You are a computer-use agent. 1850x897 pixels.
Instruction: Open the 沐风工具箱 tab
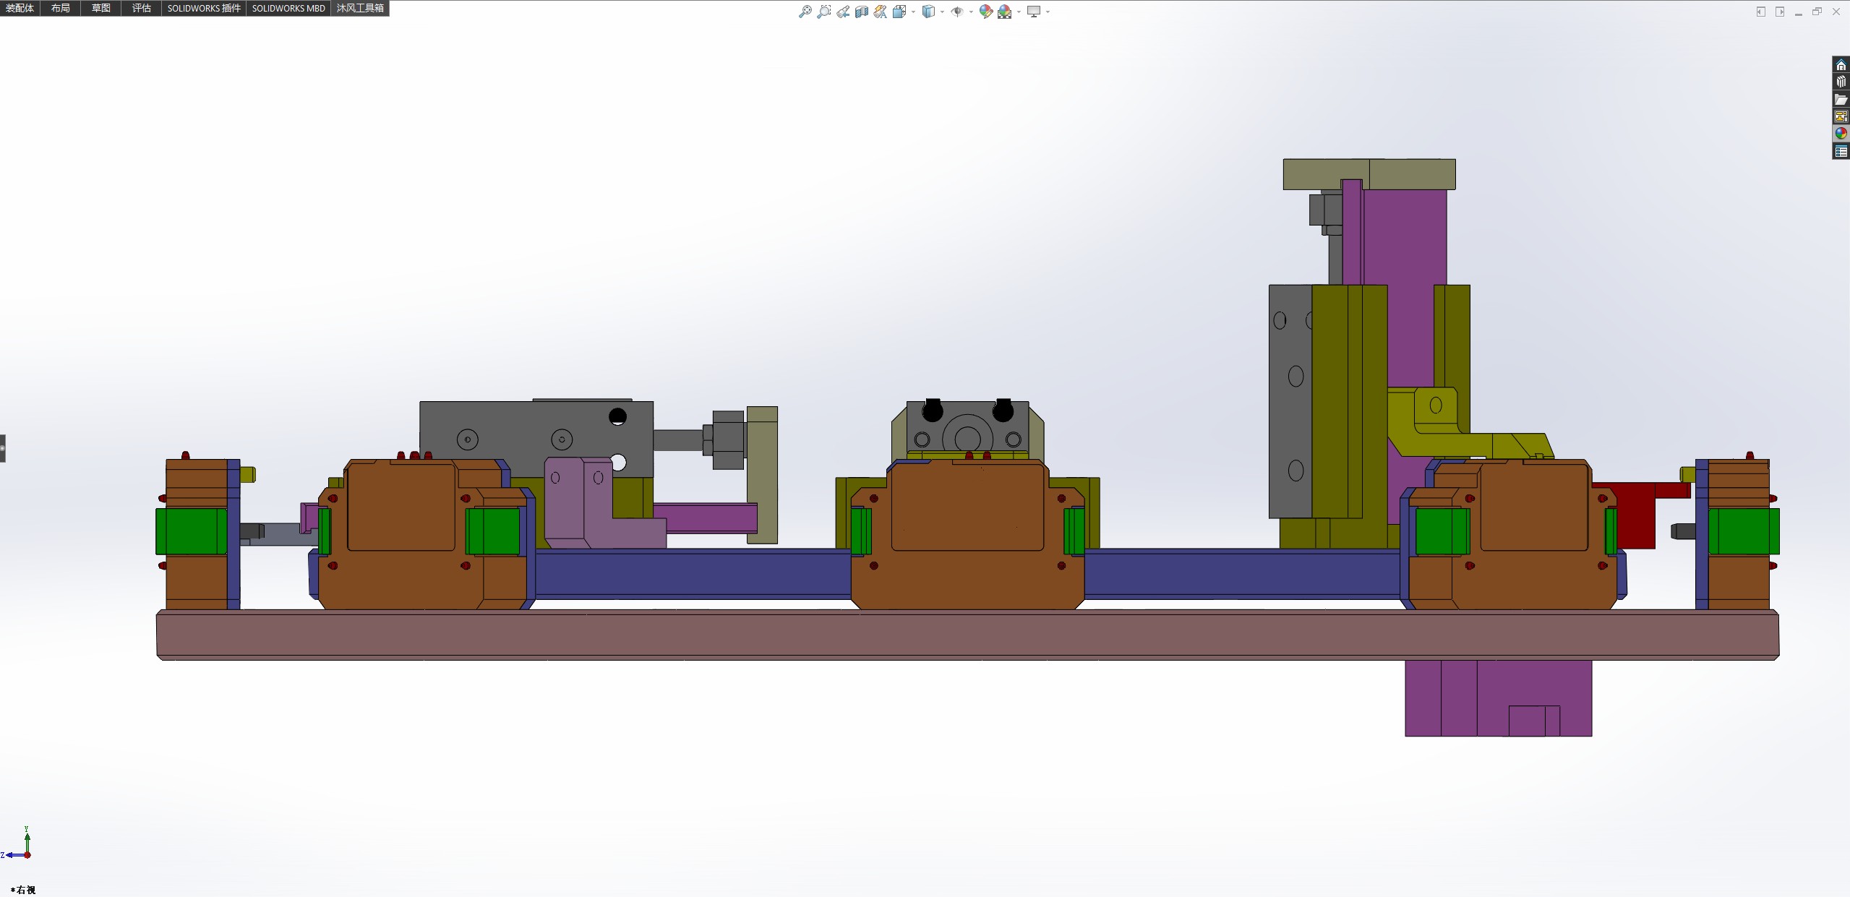point(360,8)
